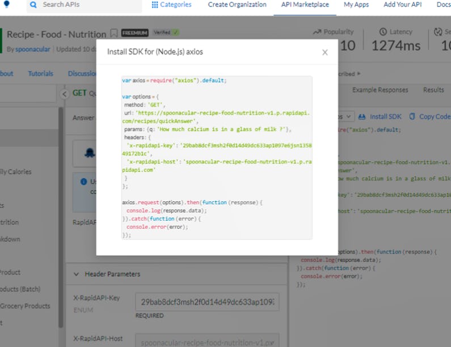
Task: Click the sidebar vertical scrollbar
Action: pyautogui.click(x=61, y=217)
